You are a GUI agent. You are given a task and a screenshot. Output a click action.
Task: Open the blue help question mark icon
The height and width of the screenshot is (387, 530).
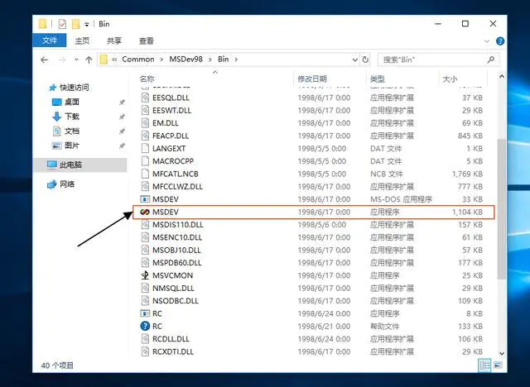tap(500, 41)
